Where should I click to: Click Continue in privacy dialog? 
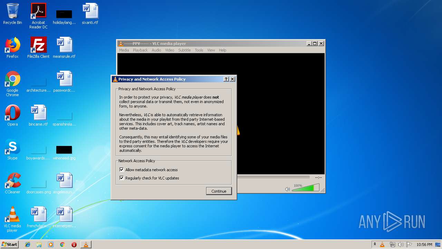tap(219, 191)
